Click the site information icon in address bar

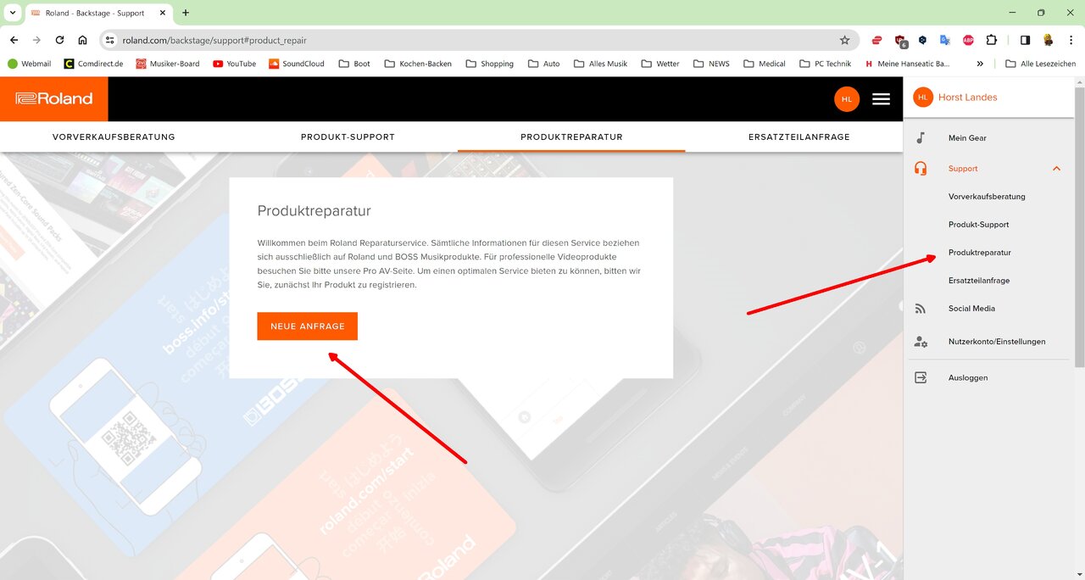click(x=109, y=40)
